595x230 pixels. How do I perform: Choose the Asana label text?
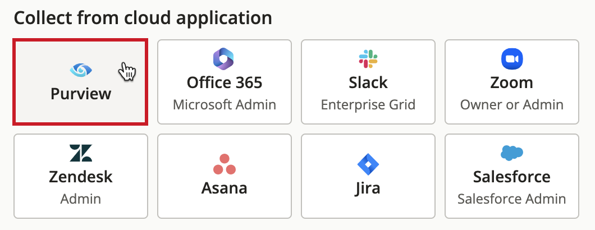(x=225, y=188)
